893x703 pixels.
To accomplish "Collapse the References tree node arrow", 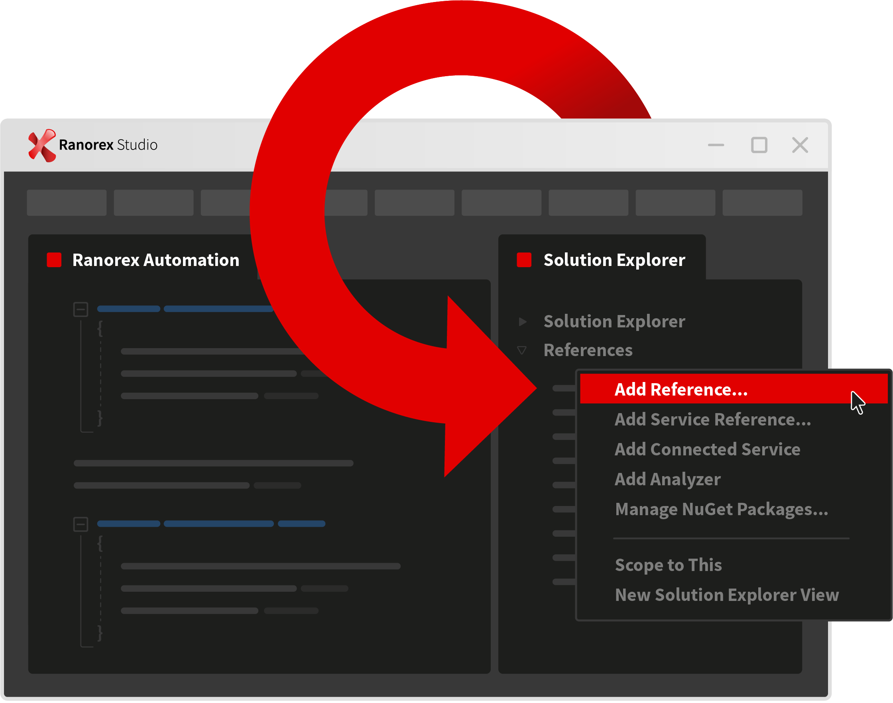I will pos(522,350).
